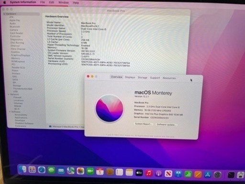The image size is (245, 184).
Task: Open System Preferences in the Dock
Action: [218, 175]
